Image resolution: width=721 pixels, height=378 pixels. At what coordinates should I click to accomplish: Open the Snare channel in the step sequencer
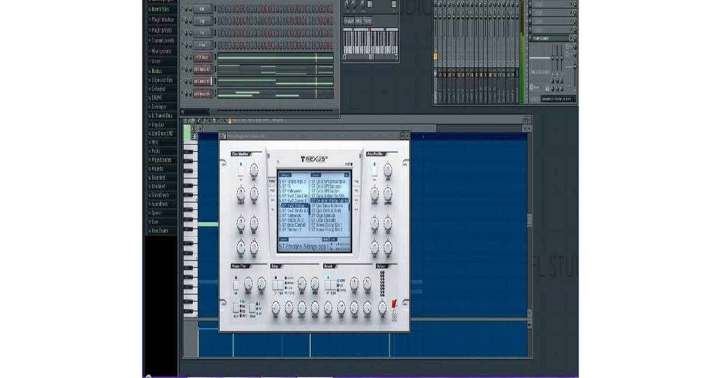click(202, 45)
